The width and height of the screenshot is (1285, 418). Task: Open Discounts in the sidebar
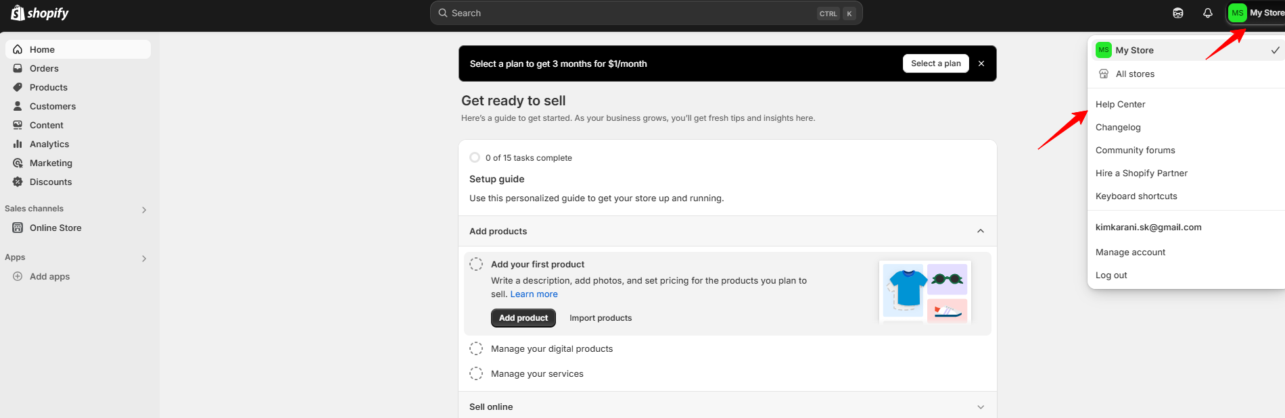50,182
